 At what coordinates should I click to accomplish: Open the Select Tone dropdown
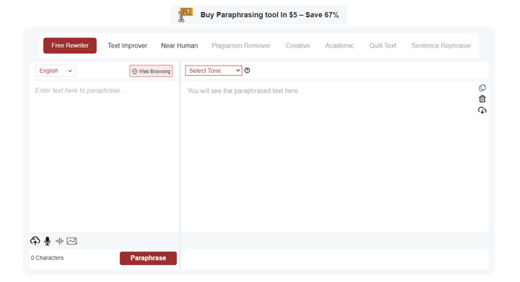coord(214,71)
